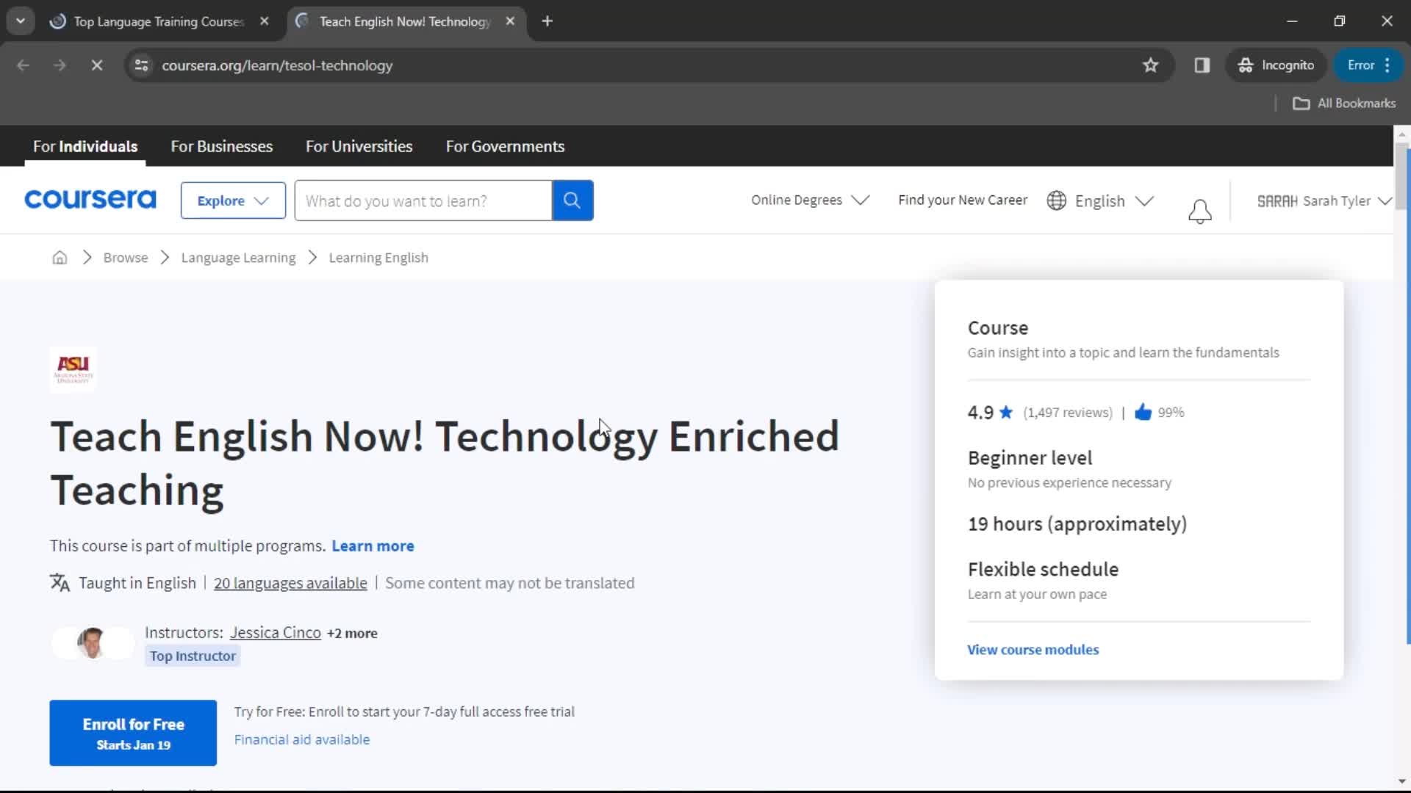Bookmark page with star icon

pos(1150,65)
